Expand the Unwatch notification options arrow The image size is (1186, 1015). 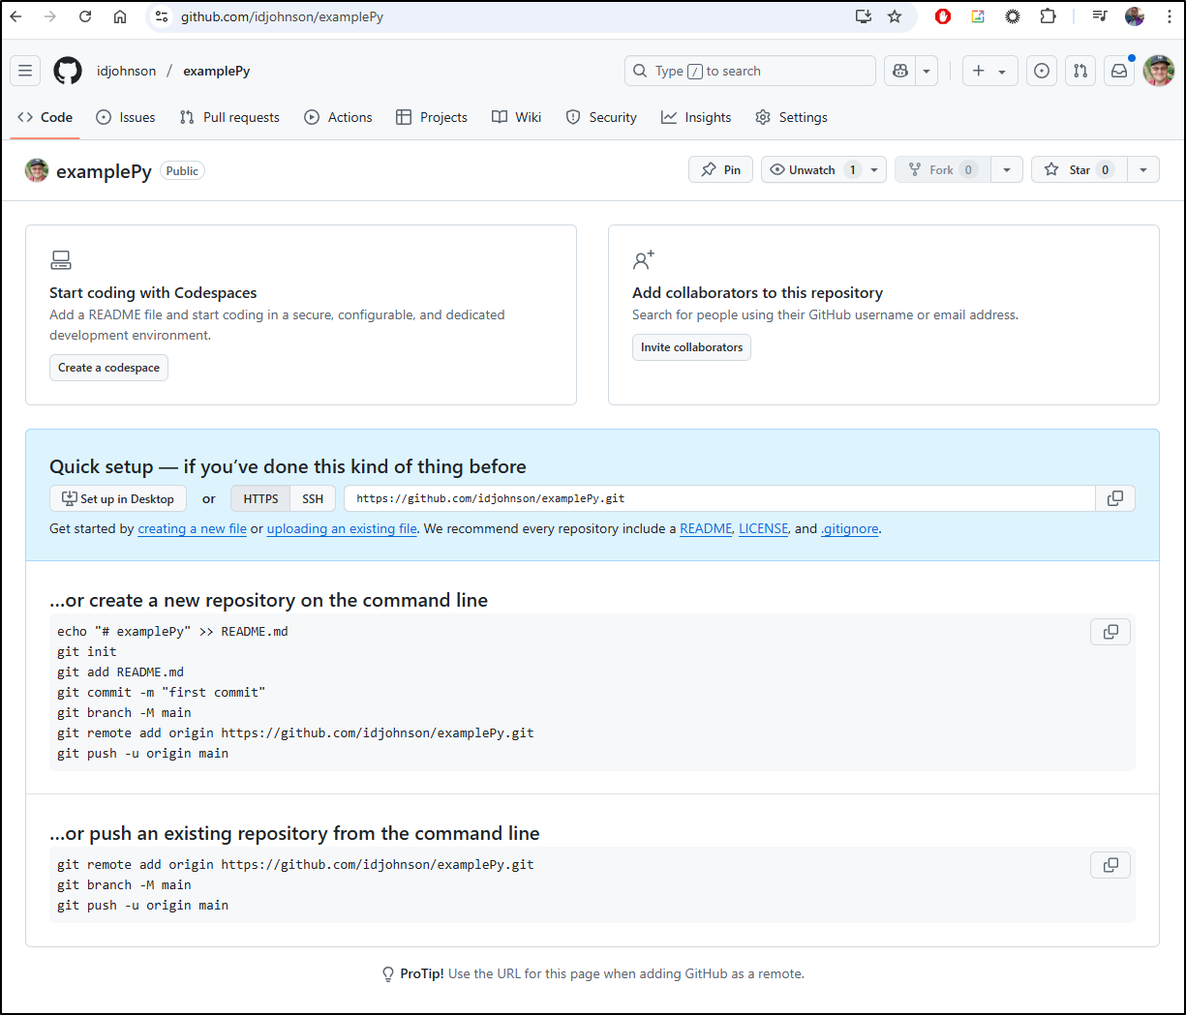[874, 169]
